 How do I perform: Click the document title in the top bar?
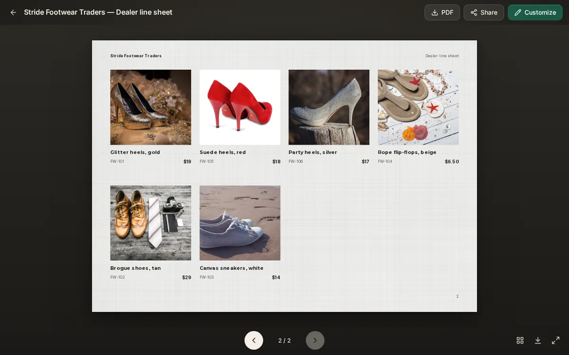coord(98,12)
